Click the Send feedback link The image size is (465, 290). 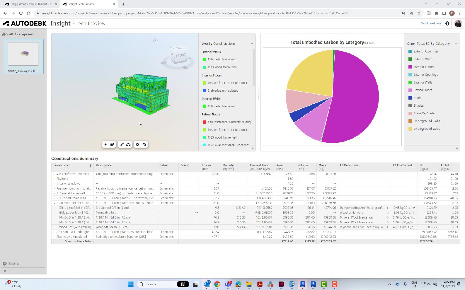pos(431,23)
